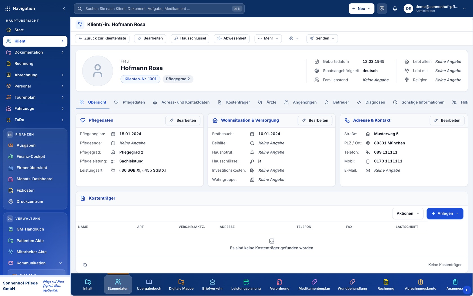Viewport: 473px width, 296px height.
Task: Open the chat messages icon
Action: [382, 8]
